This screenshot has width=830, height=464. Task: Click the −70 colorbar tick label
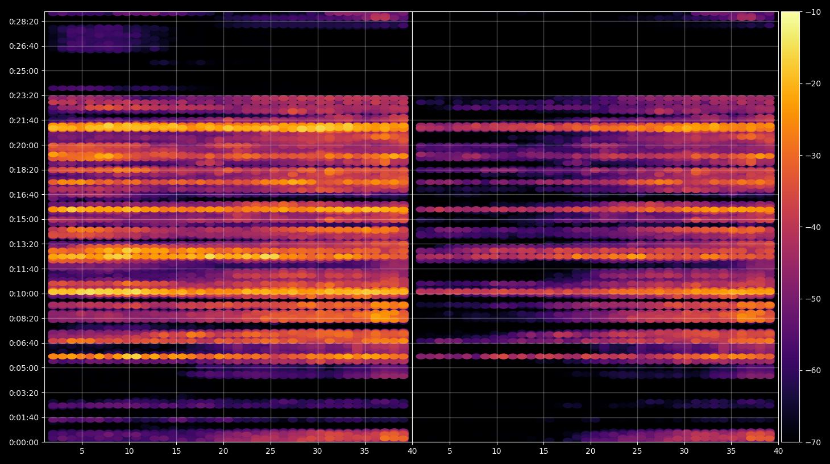pos(814,442)
